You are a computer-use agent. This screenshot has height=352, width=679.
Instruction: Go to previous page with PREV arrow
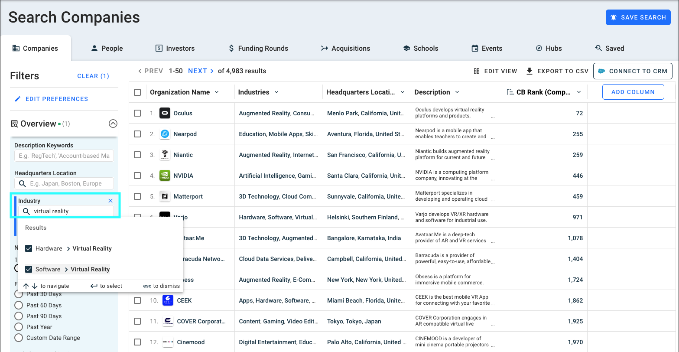pos(150,71)
